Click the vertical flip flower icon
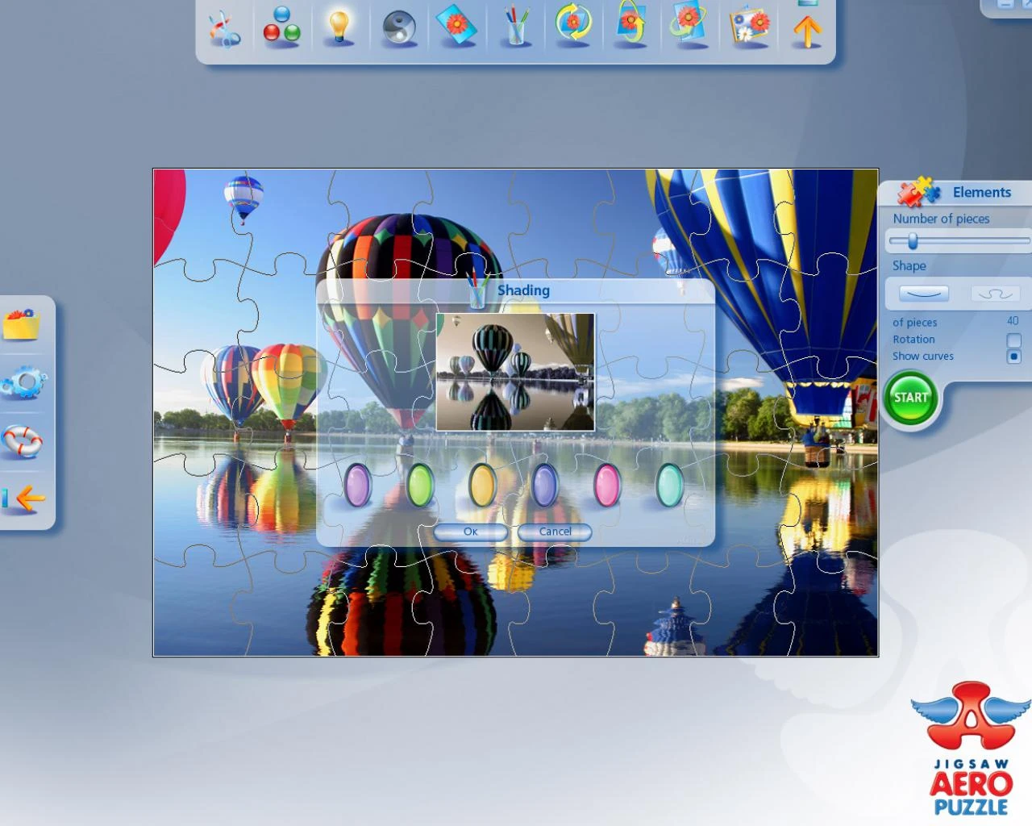 (631, 23)
